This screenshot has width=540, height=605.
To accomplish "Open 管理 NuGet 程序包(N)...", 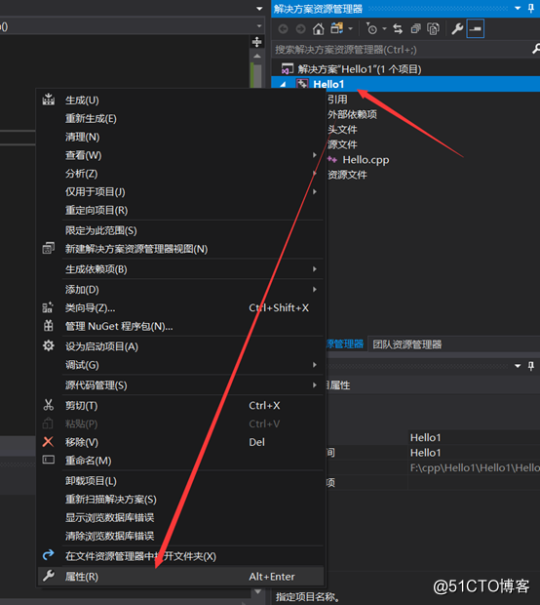I will tap(180, 327).
